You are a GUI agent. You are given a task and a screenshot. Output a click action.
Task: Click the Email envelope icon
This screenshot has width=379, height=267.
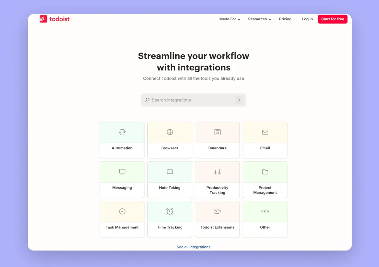[265, 132]
